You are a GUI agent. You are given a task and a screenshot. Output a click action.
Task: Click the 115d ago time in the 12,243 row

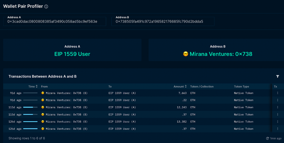pyautogui.click(x=15, y=107)
